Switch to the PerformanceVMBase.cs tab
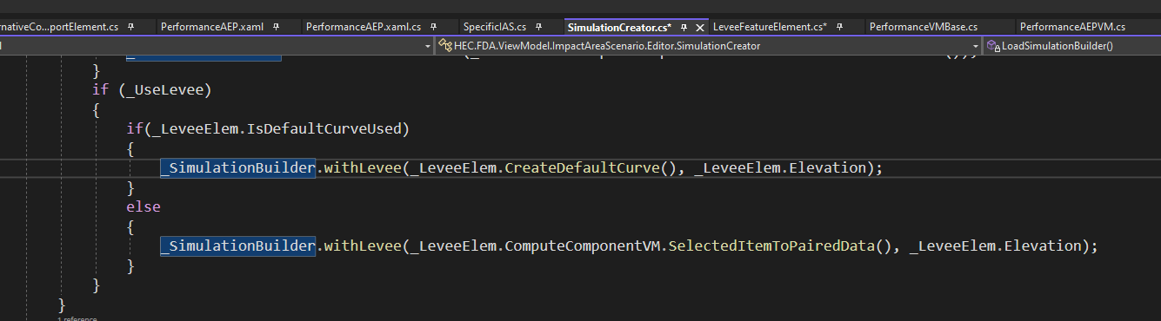Viewport: 1161px width, 321px height. pyautogui.click(x=923, y=28)
